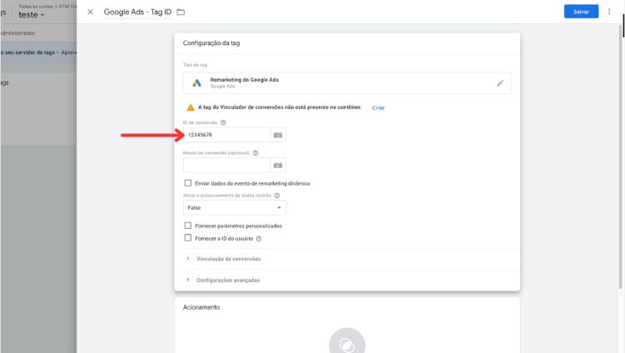
Task: Click the Rótulo de conversão input field
Action: 227,165
